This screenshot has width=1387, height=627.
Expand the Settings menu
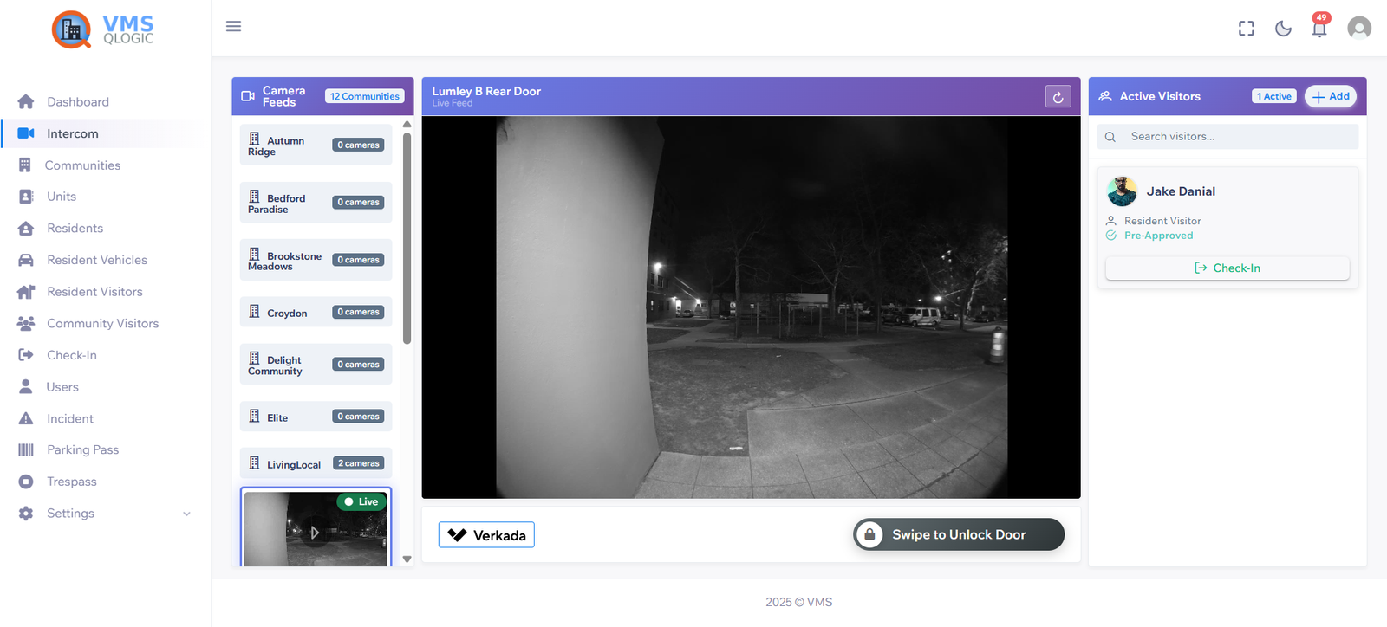point(103,514)
